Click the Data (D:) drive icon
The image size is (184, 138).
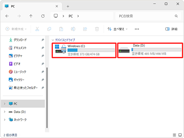pyautogui.click(x=124, y=50)
